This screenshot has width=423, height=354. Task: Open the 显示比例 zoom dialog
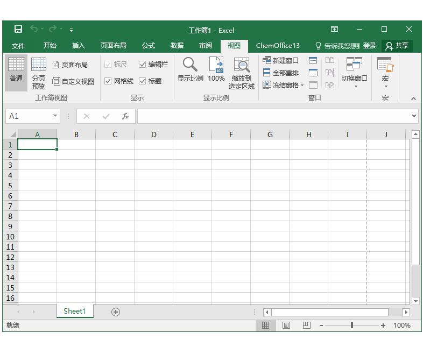pyautogui.click(x=190, y=69)
